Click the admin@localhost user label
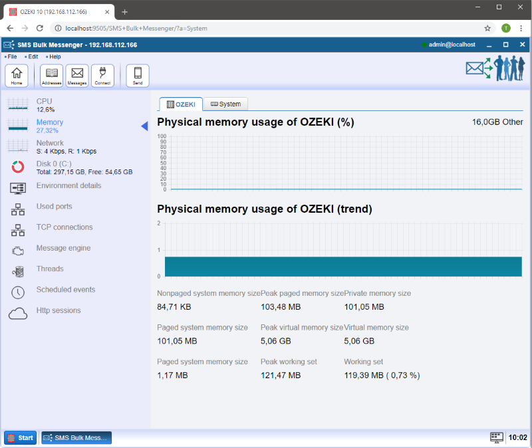This screenshot has width=532, height=448. (x=452, y=45)
